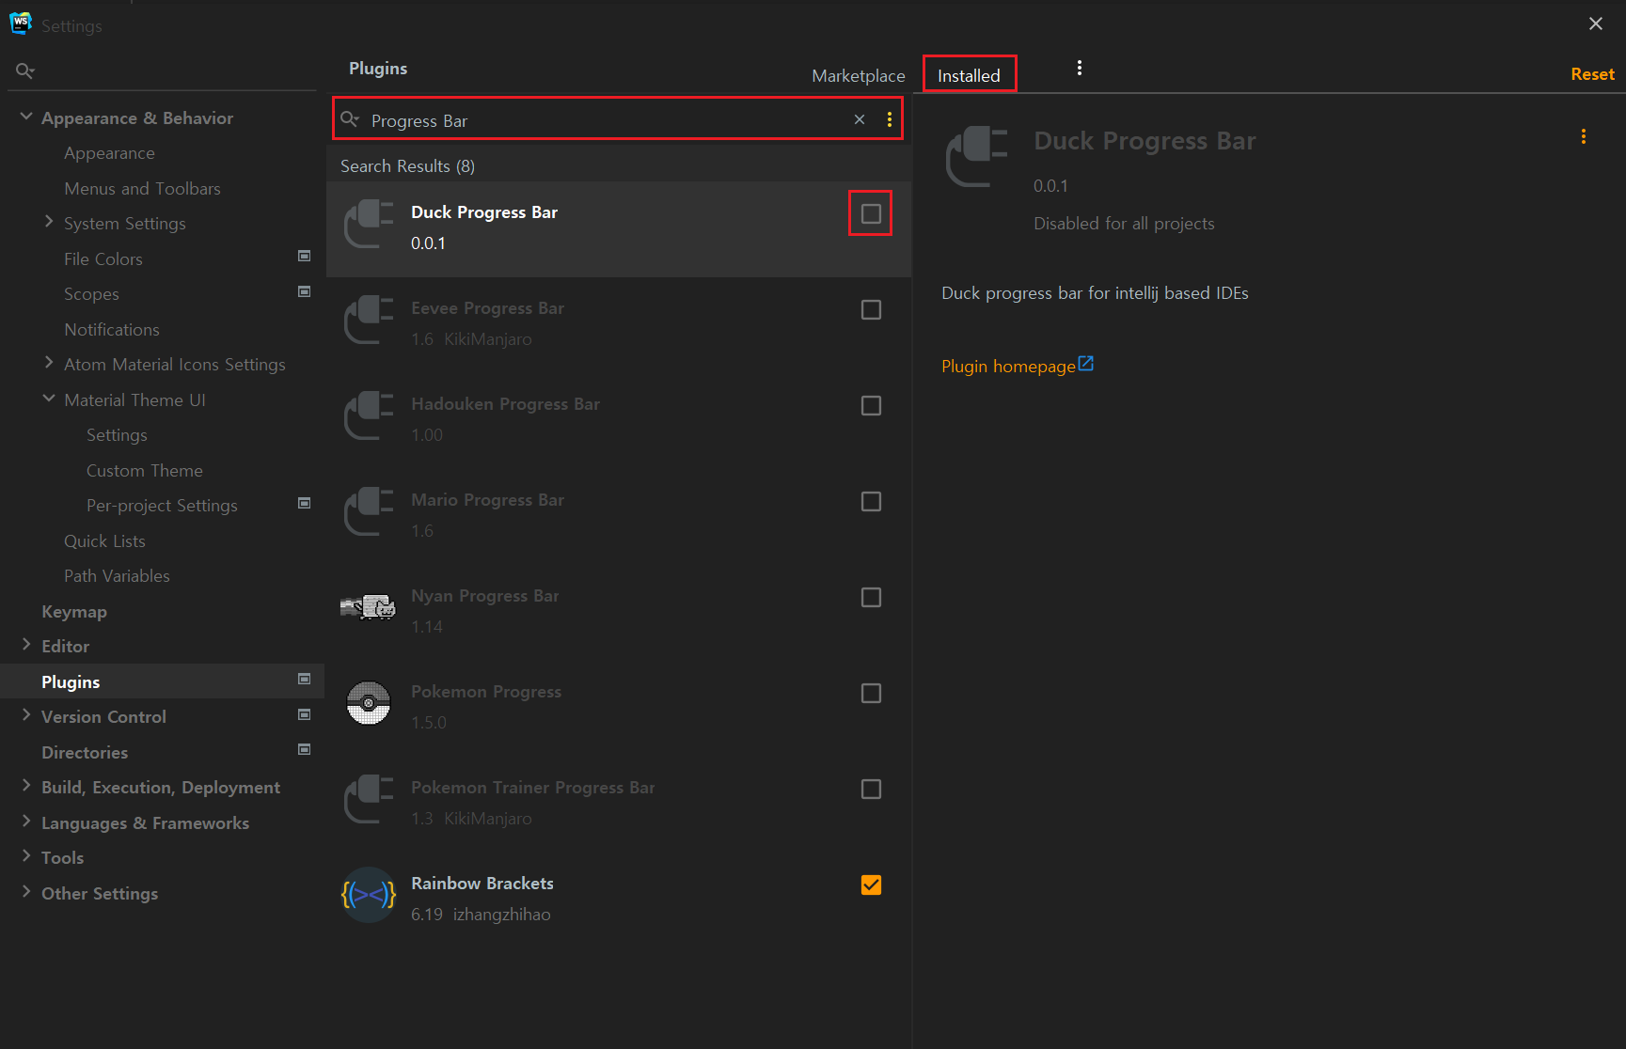Click the large plug icon in details panel

976,156
